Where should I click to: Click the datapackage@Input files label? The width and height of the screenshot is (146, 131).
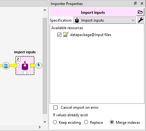pos(91,35)
